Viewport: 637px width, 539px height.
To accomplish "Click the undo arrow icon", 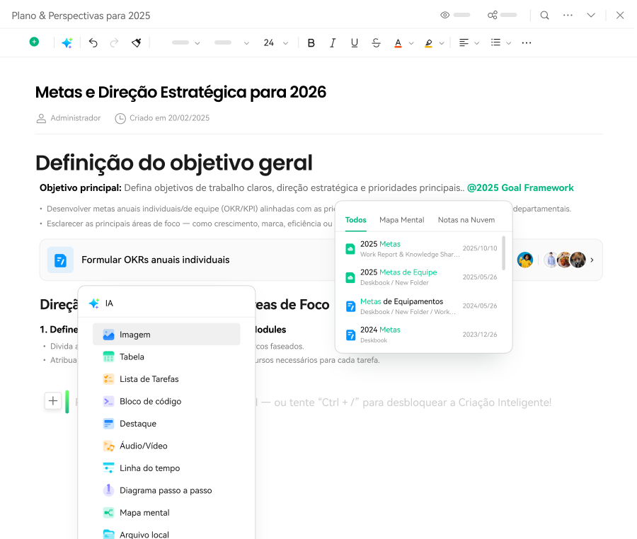I will point(93,42).
